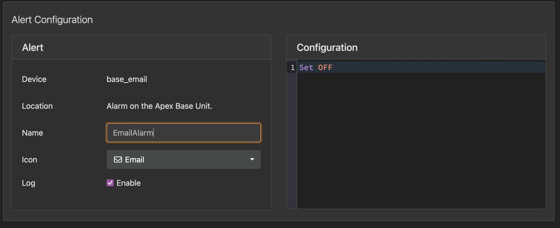
Task: Click the Name field label
Action: point(32,133)
